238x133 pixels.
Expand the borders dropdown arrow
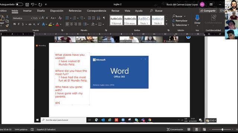[x=103, y=24]
